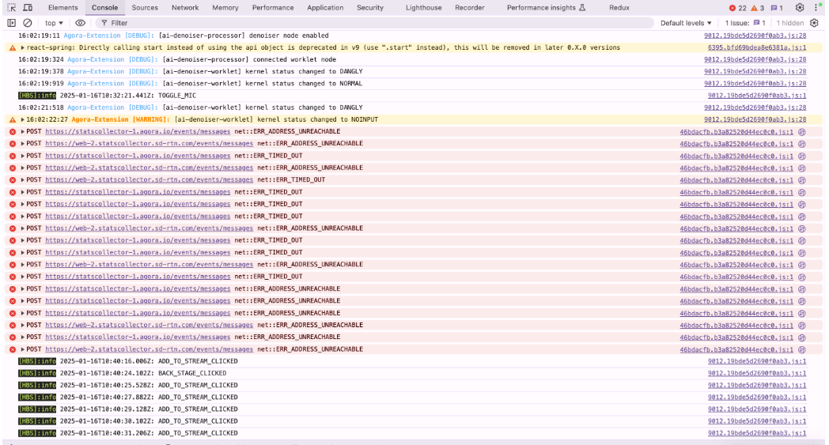
Task: Clear the console with the circle-slash icon
Action: point(28,23)
